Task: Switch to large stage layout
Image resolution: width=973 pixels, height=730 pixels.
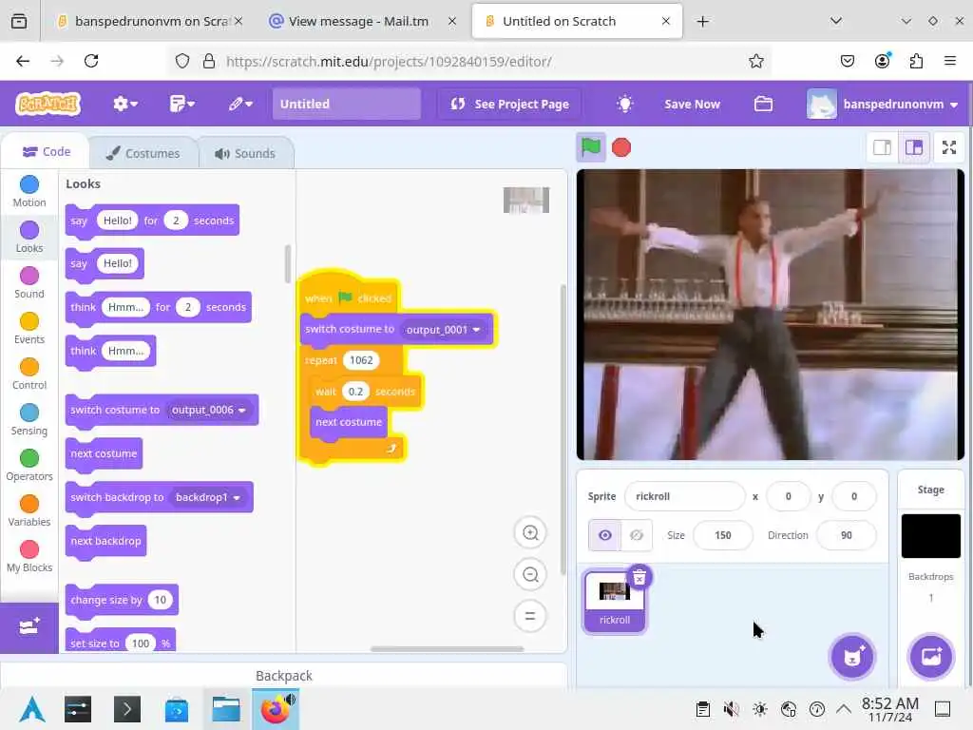Action: coord(914,147)
